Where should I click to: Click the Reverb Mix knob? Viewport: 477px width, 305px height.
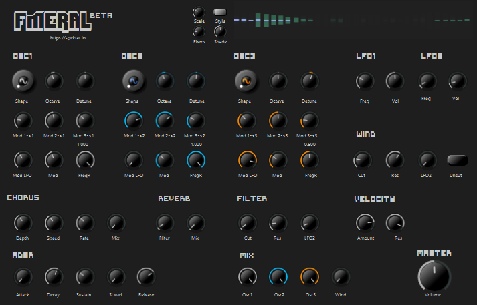tap(195, 222)
